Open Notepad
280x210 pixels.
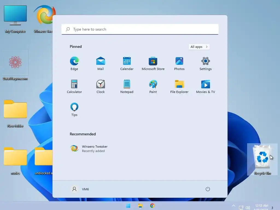tap(127, 87)
